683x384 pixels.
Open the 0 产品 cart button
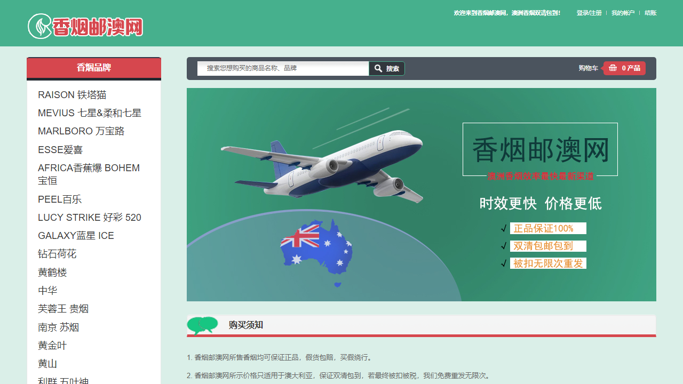tap(624, 68)
